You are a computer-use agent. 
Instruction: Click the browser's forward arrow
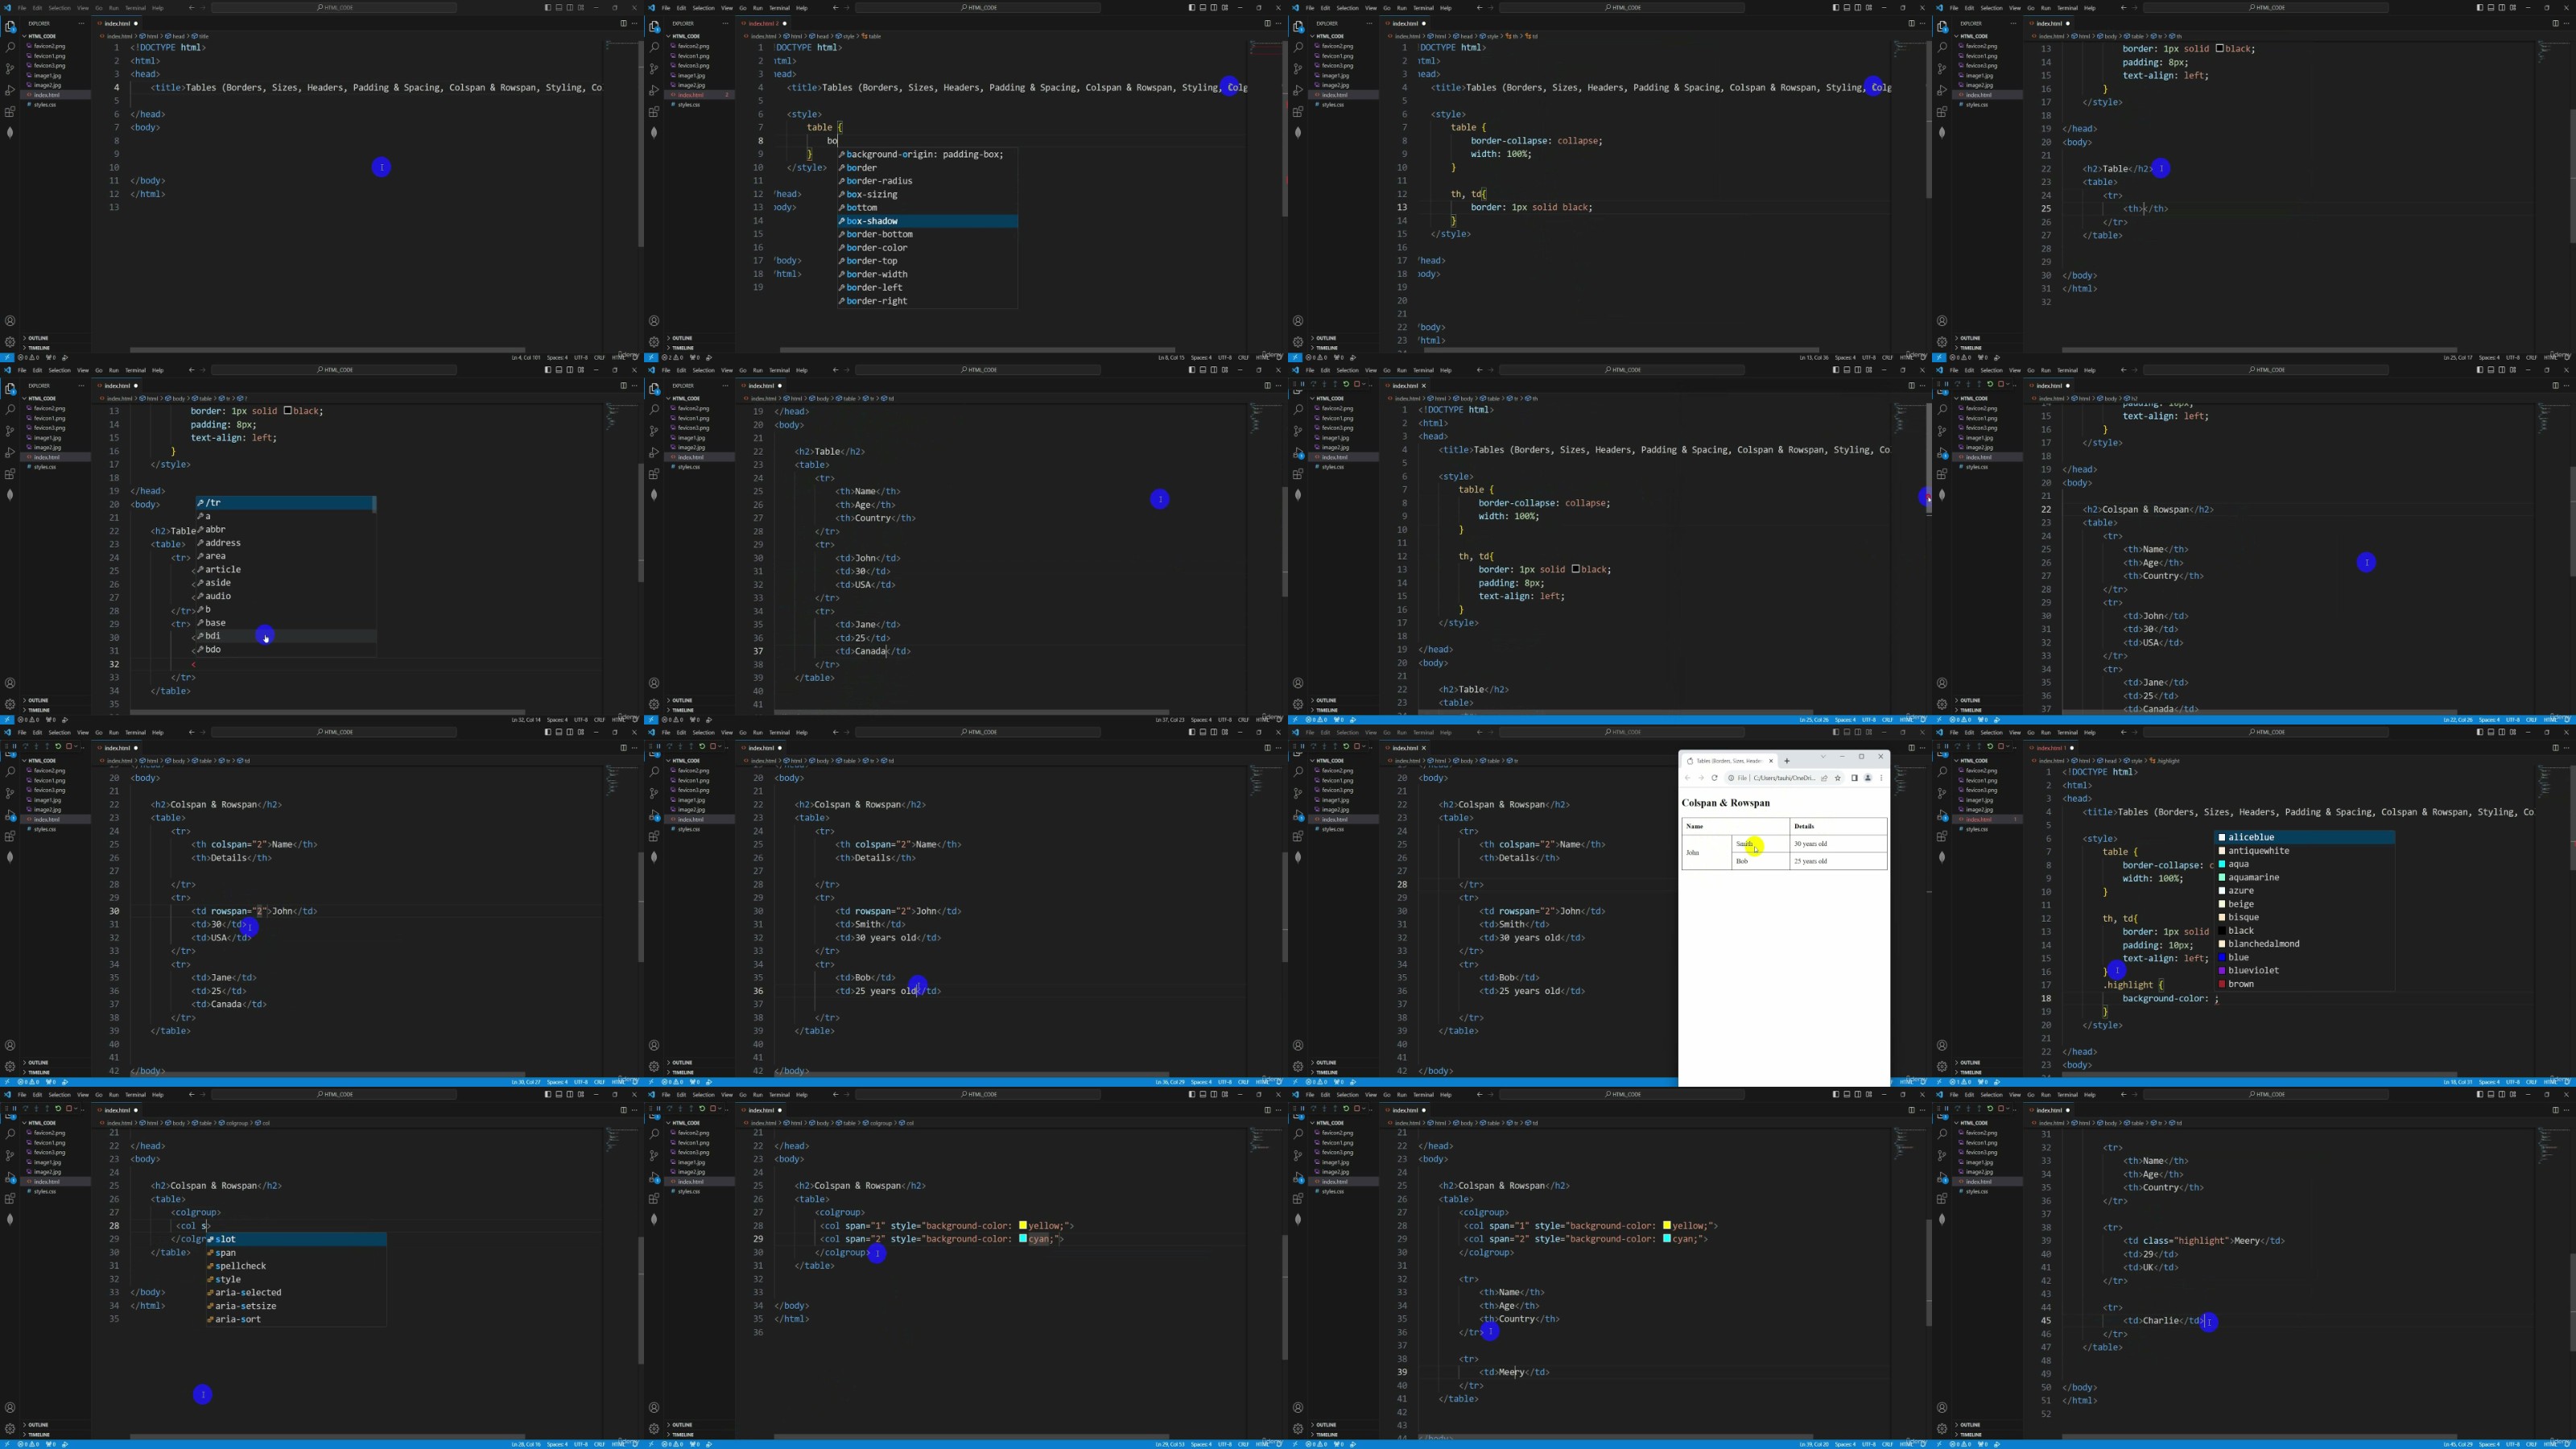(1701, 778)
